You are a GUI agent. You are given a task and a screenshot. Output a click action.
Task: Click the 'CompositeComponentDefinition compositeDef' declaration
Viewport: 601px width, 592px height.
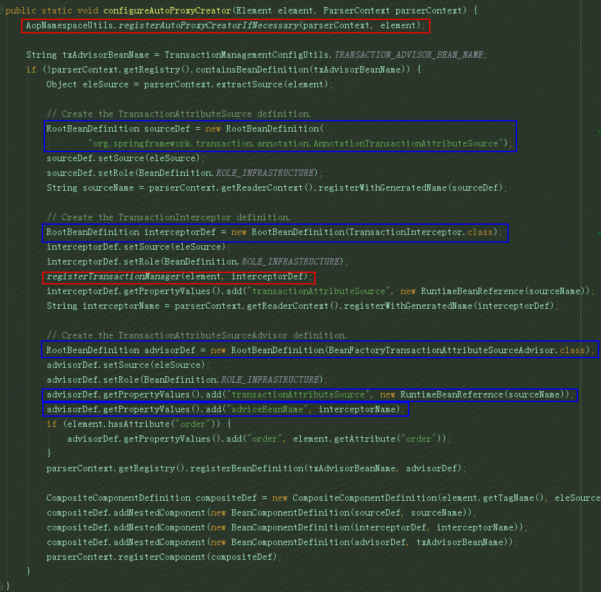(151, 498)
